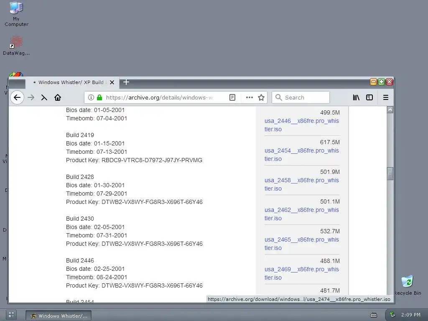The height and width of the screenshot is (321, 428).
Task: Click the address bar URL field
Action: point(159,97)
